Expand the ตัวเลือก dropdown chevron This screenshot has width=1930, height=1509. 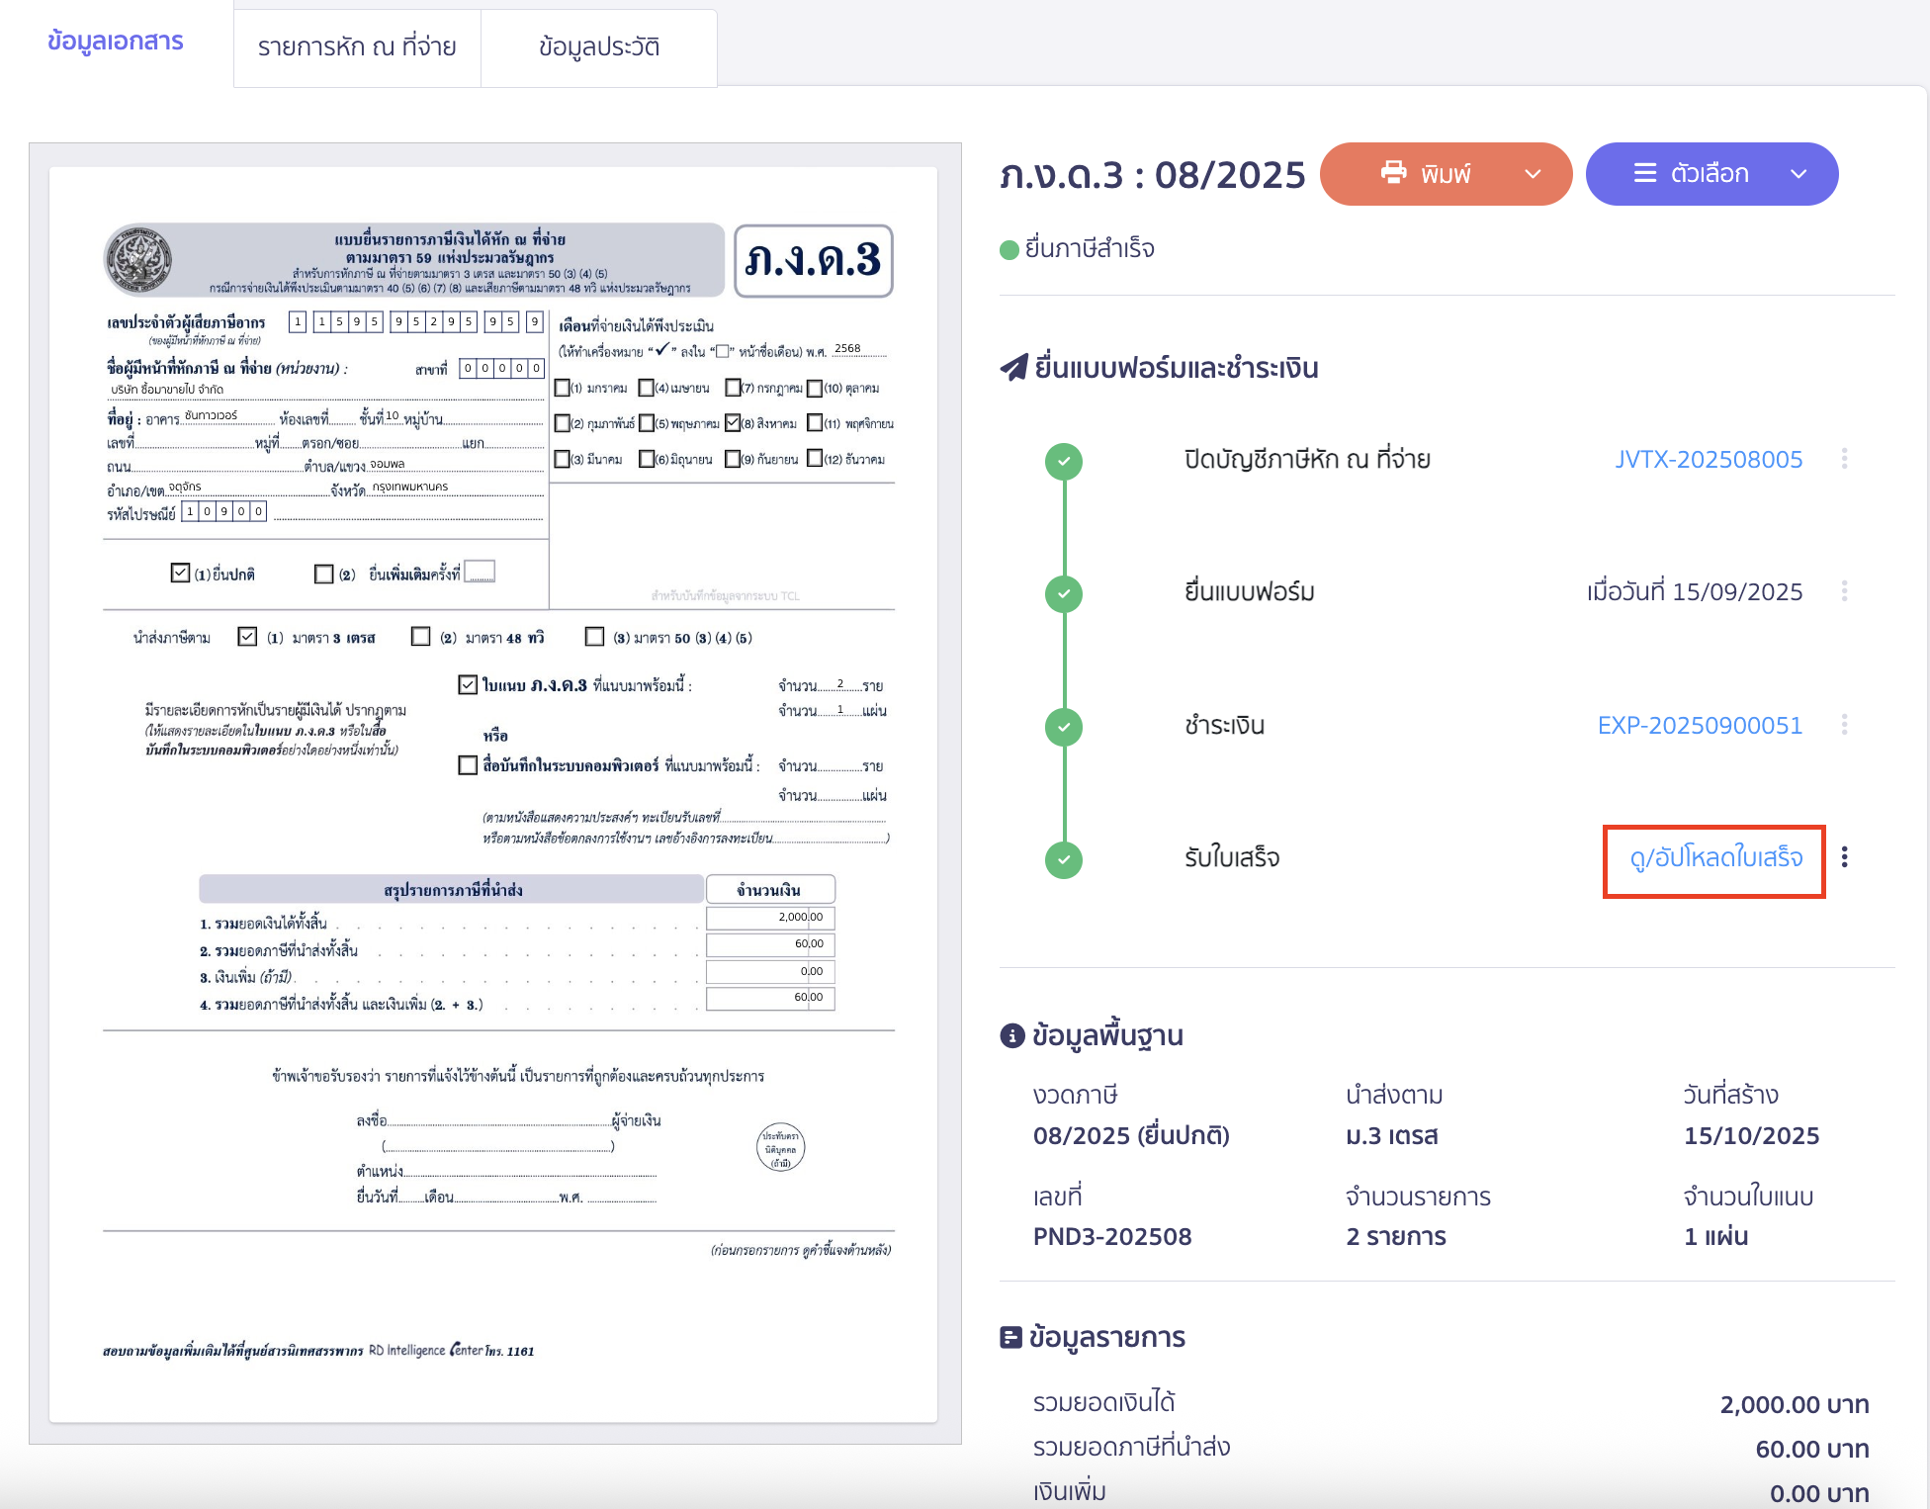pos(1798,174)
